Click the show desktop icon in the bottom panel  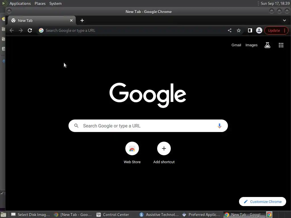(x=3, y=215)
